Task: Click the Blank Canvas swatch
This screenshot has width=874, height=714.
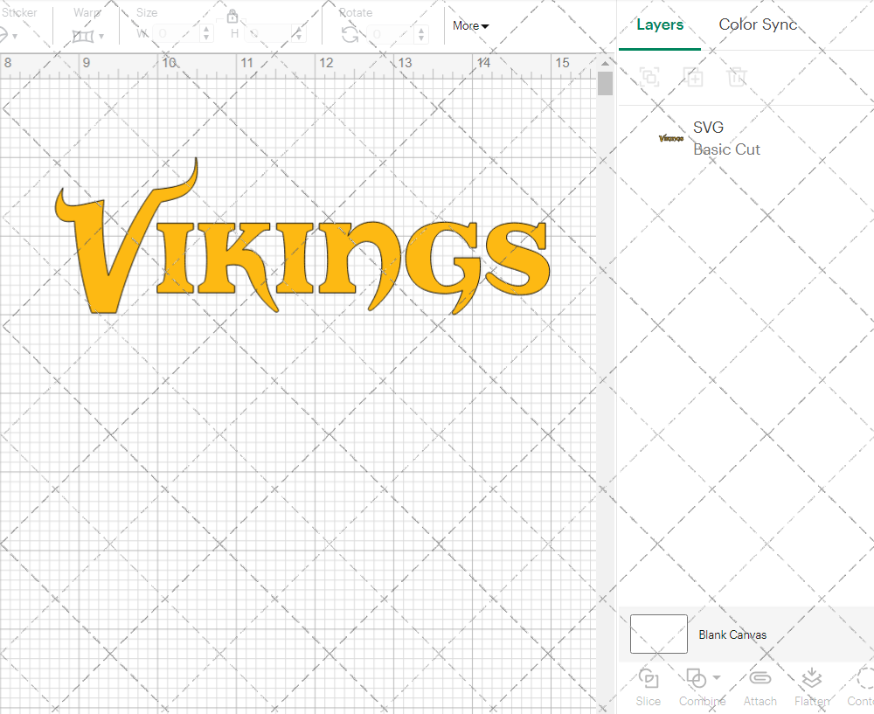Action: coord(659,634)
